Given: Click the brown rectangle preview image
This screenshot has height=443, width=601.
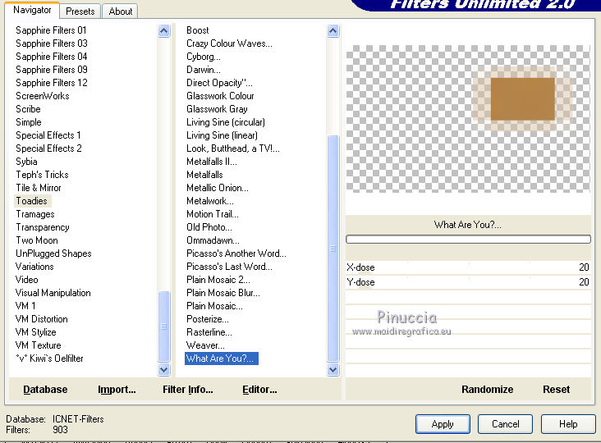Looking at the screenshot, I should pyautogui.click(x=523, y=99).
